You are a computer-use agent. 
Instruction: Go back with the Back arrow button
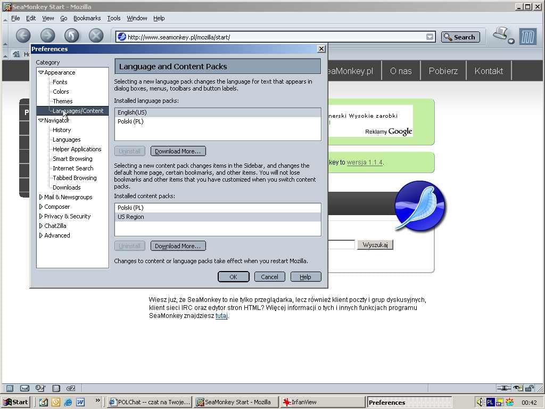pyautogui.click(x=23, y=36)
